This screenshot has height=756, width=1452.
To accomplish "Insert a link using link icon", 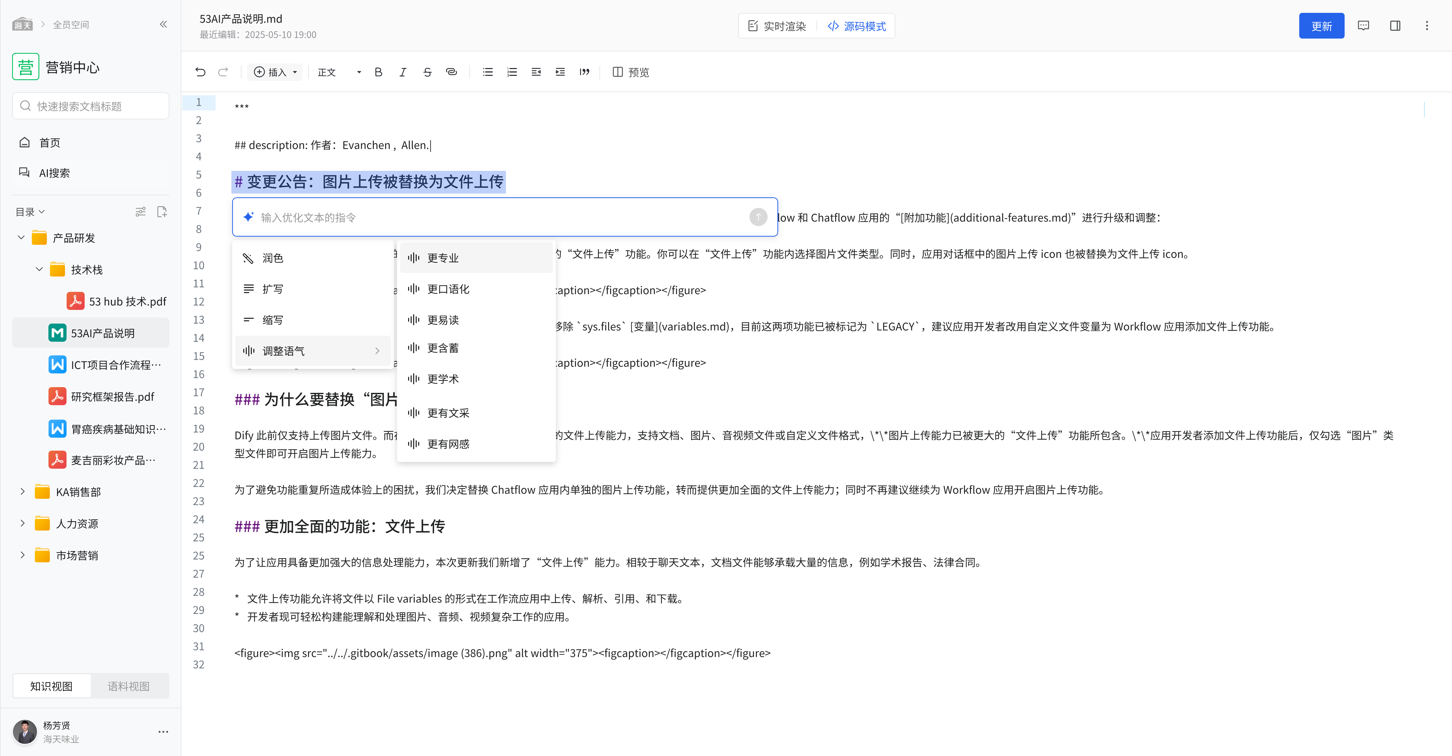I will (x=451, y=72).
